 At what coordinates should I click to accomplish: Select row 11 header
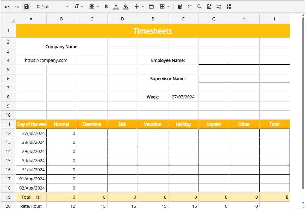(x=8, y=124)
